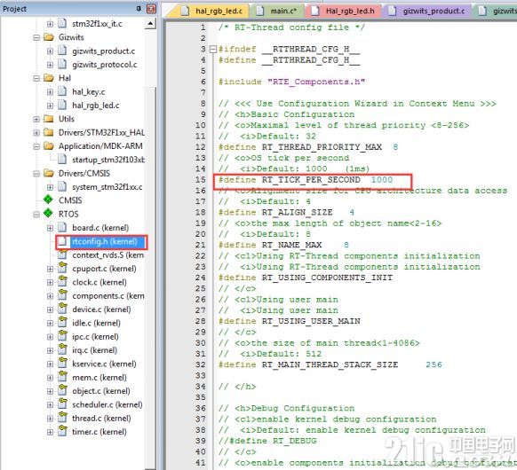Click locked file icon of scheduler.c
Screen dimensions: 517x470
point(62,403)
